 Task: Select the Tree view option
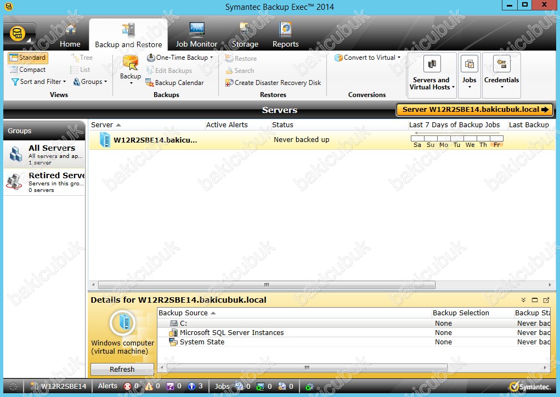(82, 58)
